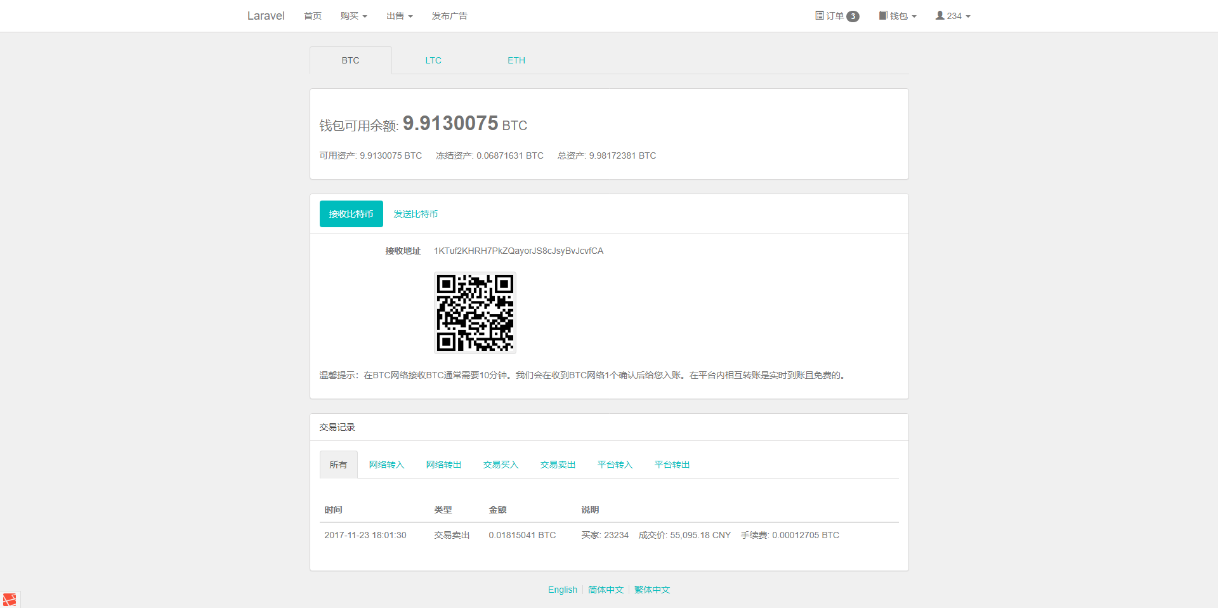The height and width of the screenshot is (608, 1218).
Task: Select the 平台转出 transaction filter tab
Action: tap(671, 464)
